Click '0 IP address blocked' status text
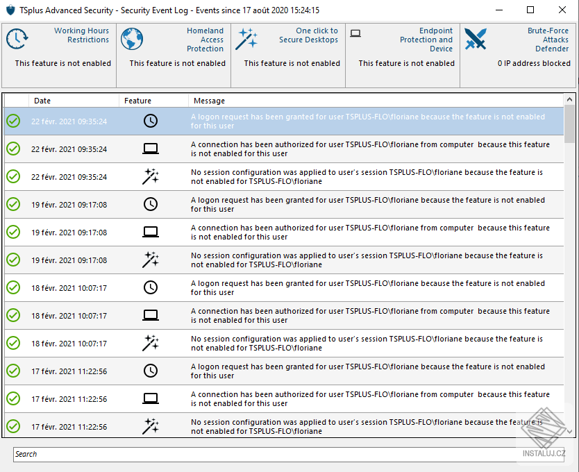Screen dimensions: 579x472 click(x=534, y=63)
